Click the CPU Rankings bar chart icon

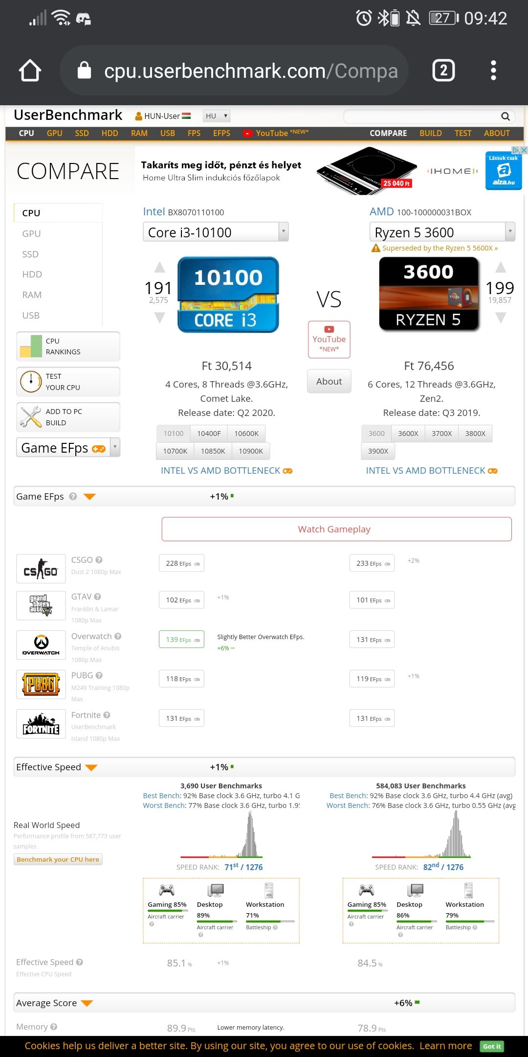point(31,346)
